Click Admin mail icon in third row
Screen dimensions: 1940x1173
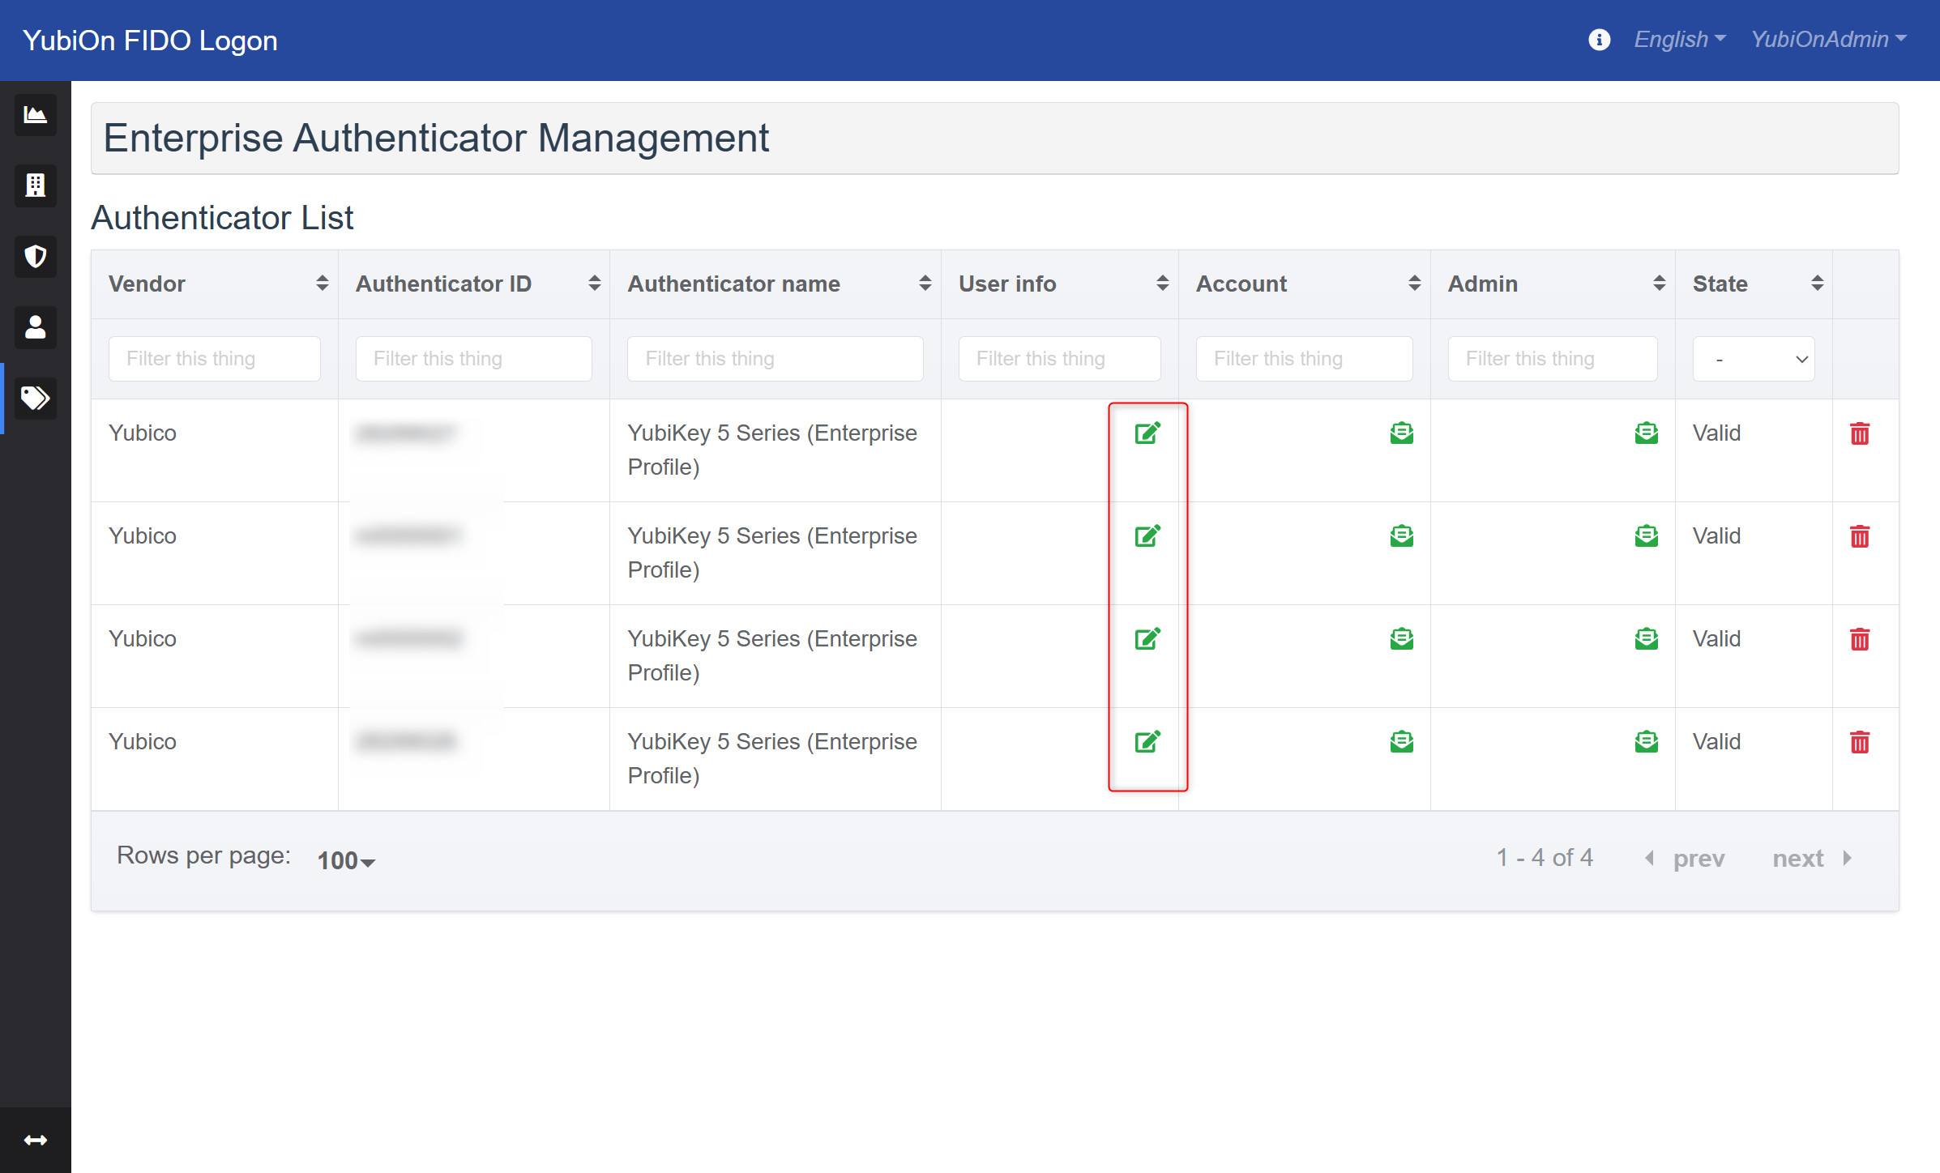point(1646,639)
